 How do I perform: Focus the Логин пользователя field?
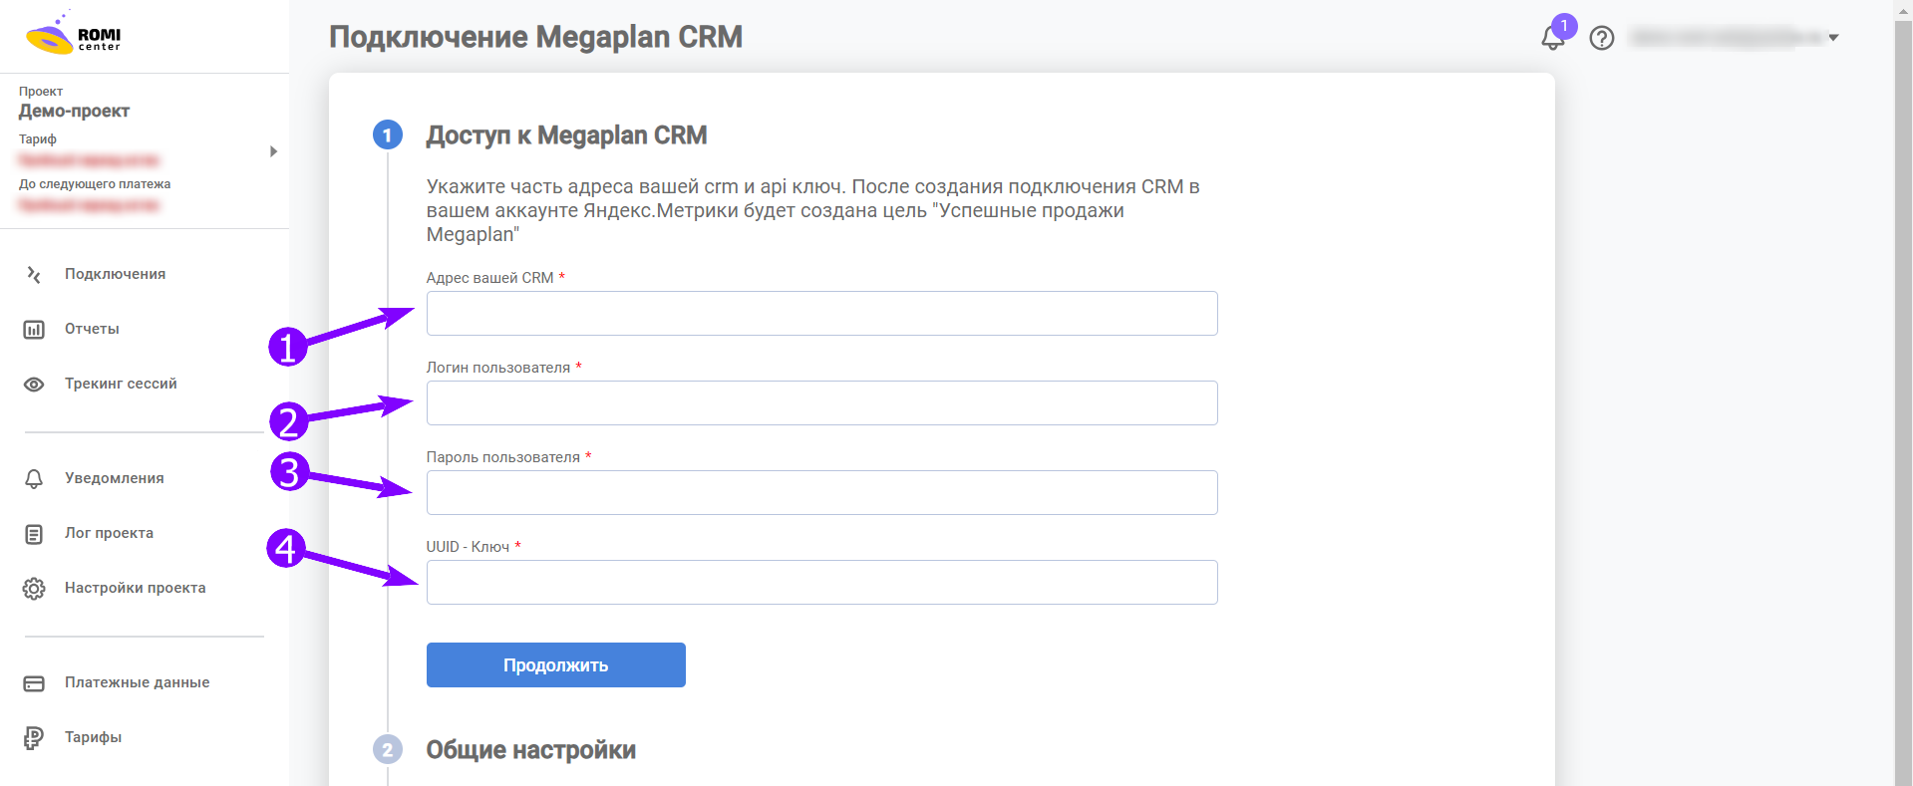pyautogui.click(x=822, y=403)
